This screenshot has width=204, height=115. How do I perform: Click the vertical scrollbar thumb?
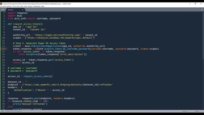[203, 36]
